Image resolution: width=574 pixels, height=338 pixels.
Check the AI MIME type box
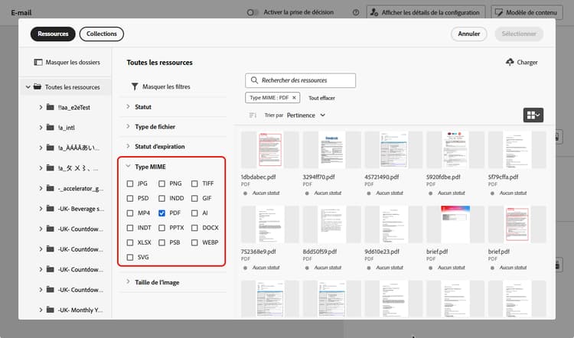[194, 213]
